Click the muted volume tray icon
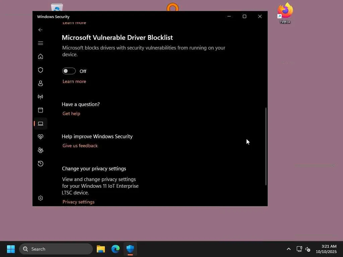Screen dimensions: 343x257 pyautogui.click(x=308, y=249)
